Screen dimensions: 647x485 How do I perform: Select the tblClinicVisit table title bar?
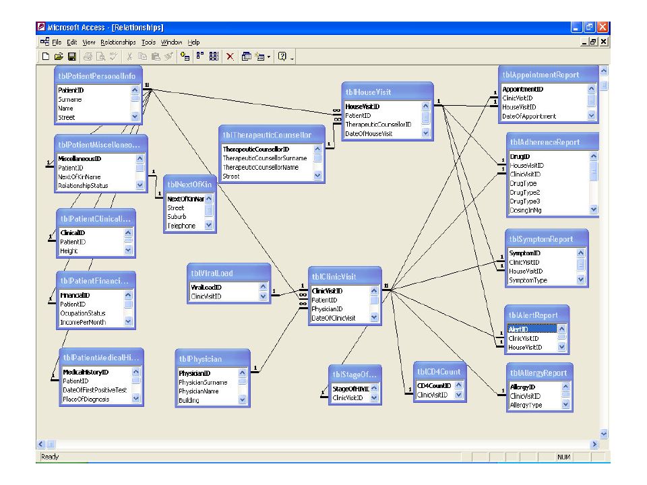coord(345,276)
